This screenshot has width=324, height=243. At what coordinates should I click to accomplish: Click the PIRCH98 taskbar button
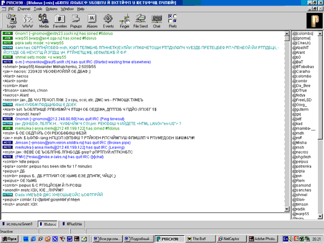[170, 239]
